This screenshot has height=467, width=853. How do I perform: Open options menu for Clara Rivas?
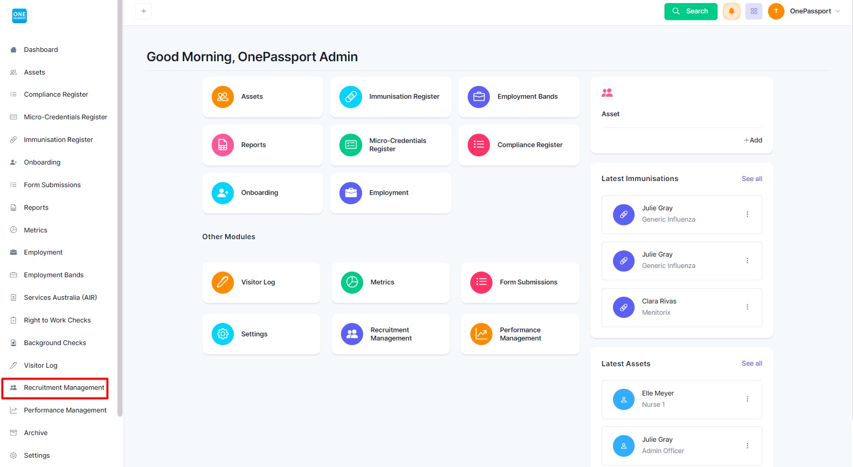(x=747, y=307)
